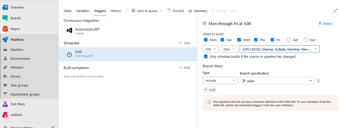
Task: Click the clock icon of 5:00 schedule
Action: tap(69, 55)
